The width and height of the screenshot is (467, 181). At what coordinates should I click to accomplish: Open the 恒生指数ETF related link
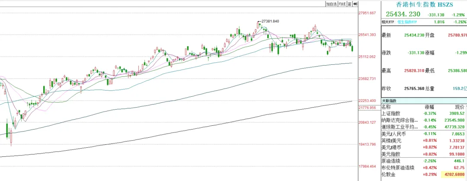click(x=407, y=21)
